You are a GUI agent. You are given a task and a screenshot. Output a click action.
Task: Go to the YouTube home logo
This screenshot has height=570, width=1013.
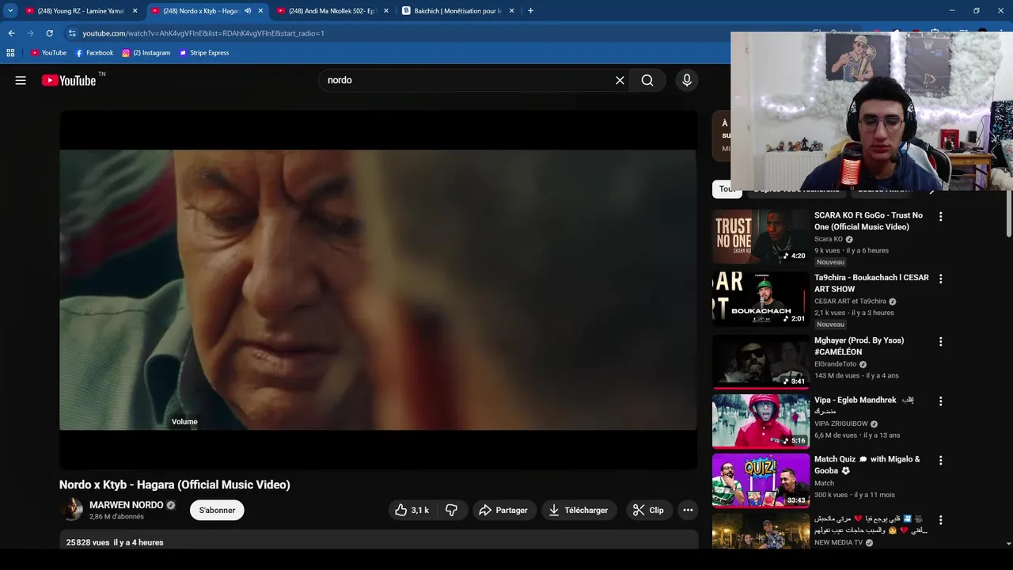(x=69, y=80)
